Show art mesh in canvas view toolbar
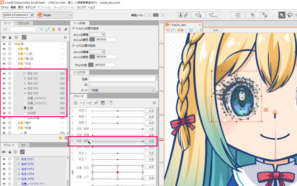This screenshot has height=186, width=297. pos(191,30)
